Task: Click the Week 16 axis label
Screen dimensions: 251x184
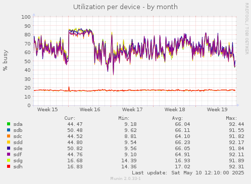Action: click(90, 110)
